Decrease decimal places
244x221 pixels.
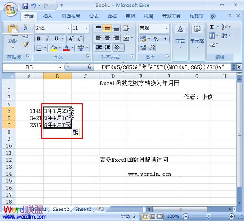coord(152,48)
